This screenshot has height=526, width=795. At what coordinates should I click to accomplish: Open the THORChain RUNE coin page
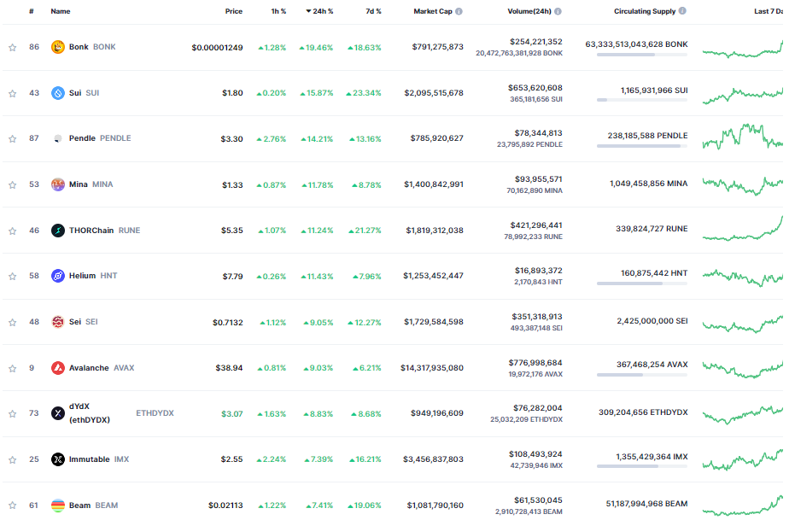pos(104,231)
